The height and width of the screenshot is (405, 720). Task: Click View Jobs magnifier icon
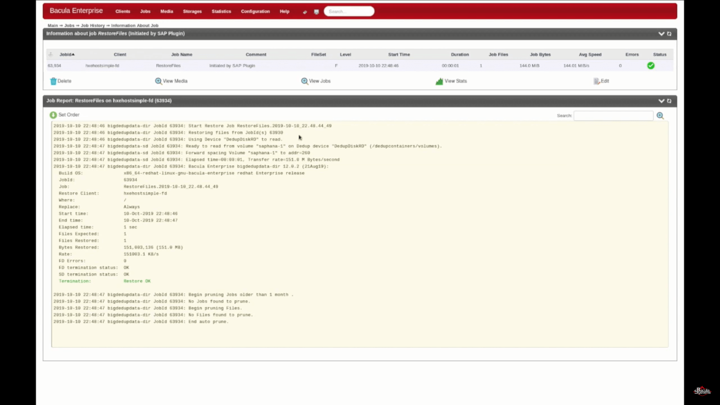coord(304,81)
